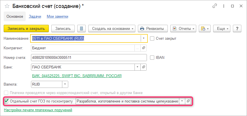247x116 pixels.
Task: Switch to the Мои заметки tab
Action: [58, 17]
